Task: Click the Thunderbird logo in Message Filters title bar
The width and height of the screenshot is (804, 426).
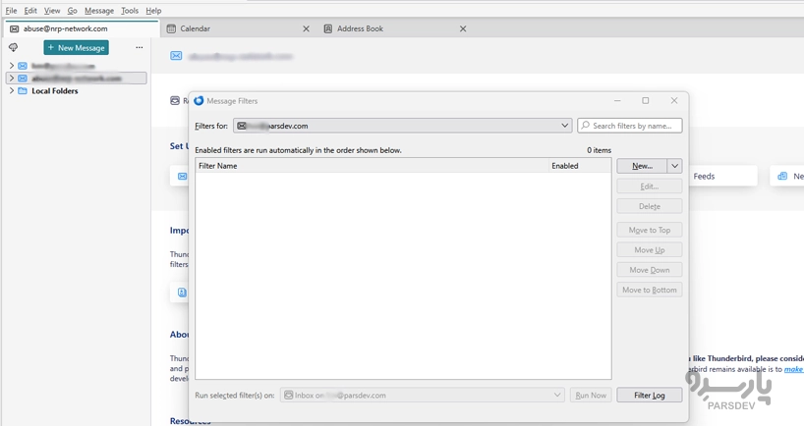Action: (200, 101)
